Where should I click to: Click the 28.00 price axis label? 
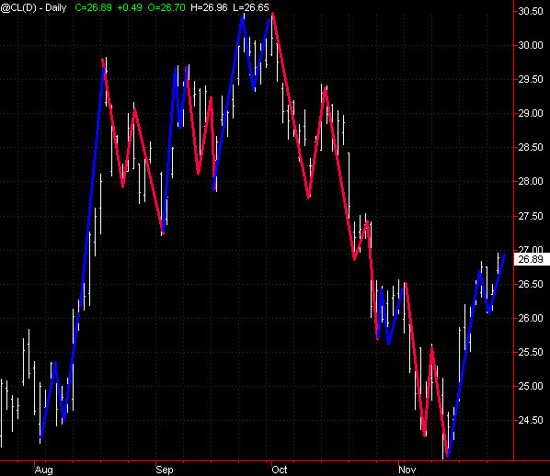[531, 181]
